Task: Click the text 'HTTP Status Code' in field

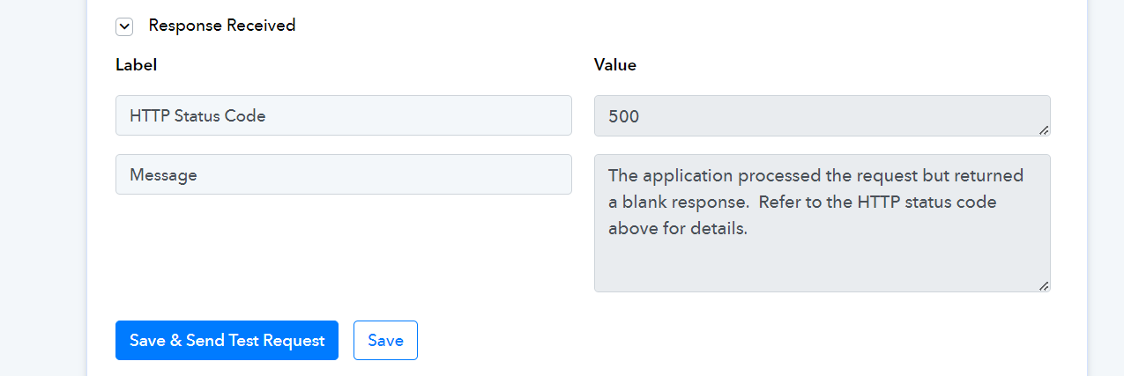Action: point(197,115)
